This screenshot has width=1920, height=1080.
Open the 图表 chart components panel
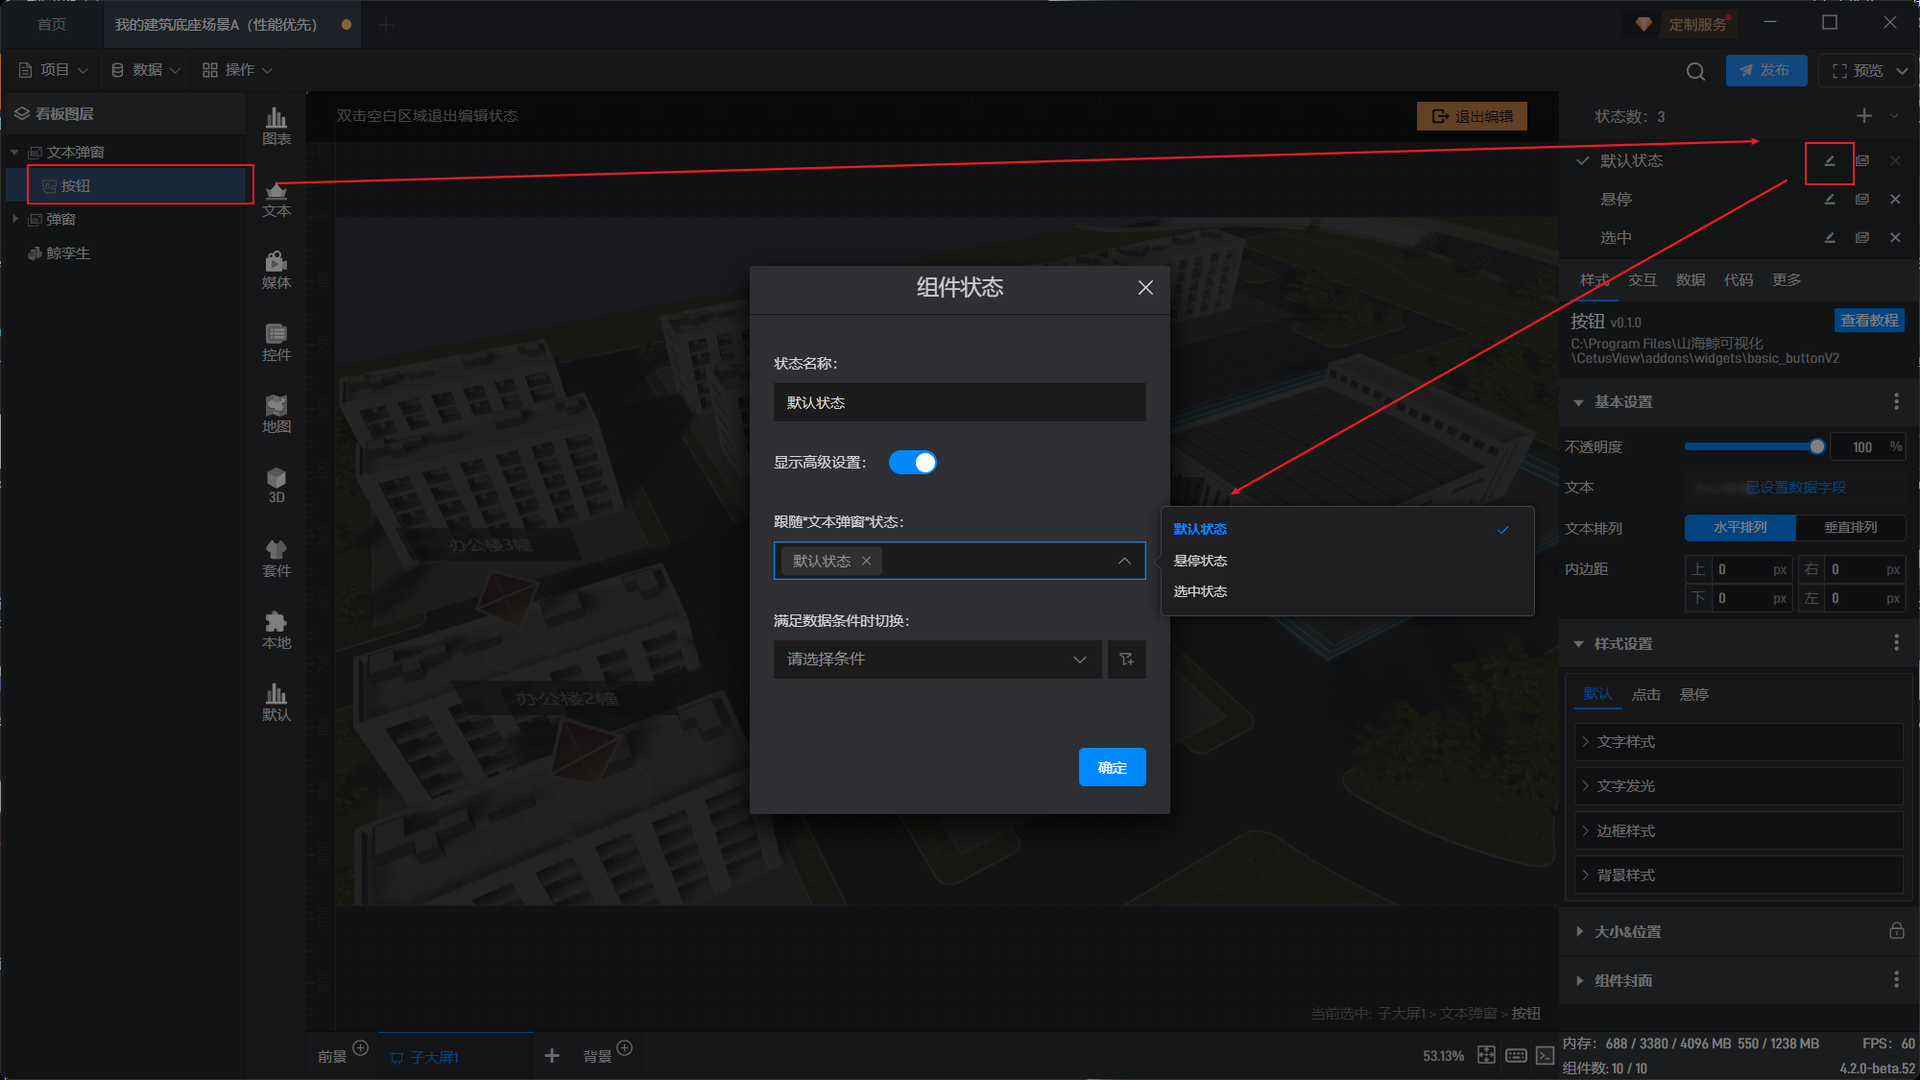point(276,126)
